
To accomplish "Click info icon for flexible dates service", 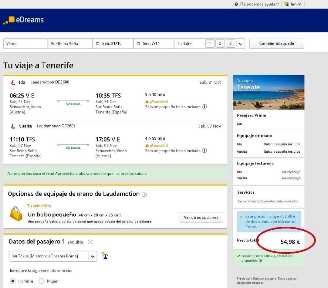I will click(260, 261).
